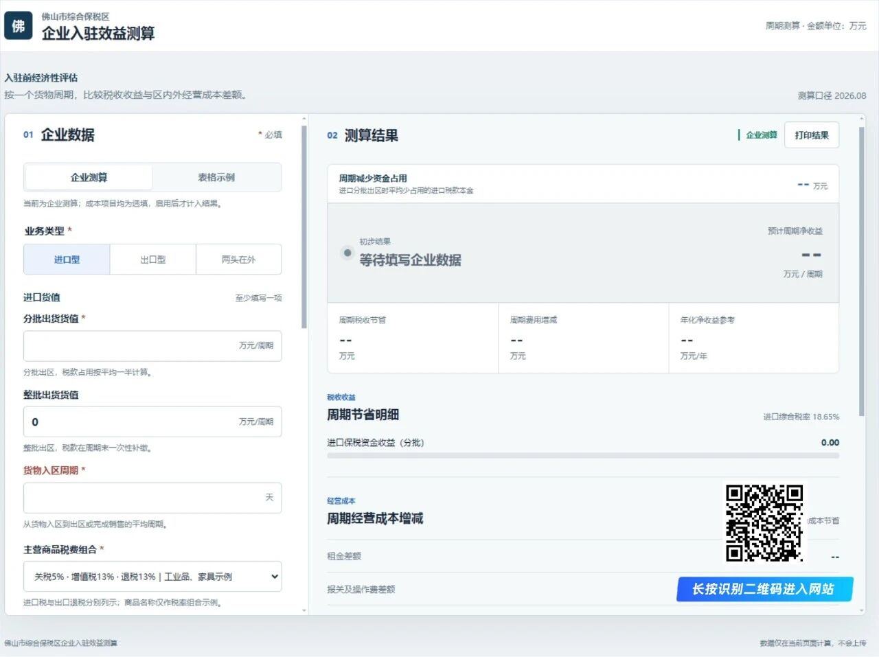Click the 进口保税资金收益 (分批) label
This screenshot has width=879, height=657.
(x=376, y=443)
